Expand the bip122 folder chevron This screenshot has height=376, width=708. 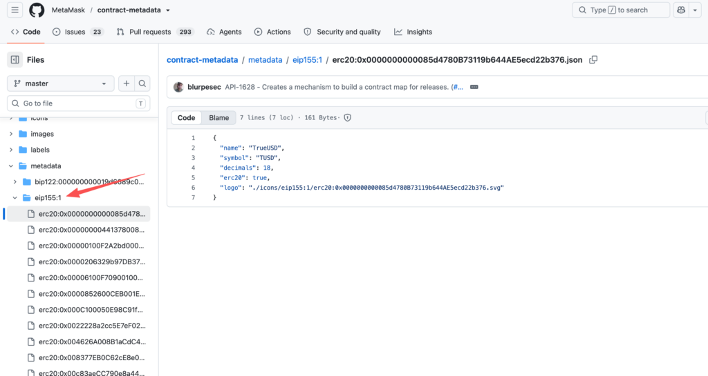(x=15, y=181)
